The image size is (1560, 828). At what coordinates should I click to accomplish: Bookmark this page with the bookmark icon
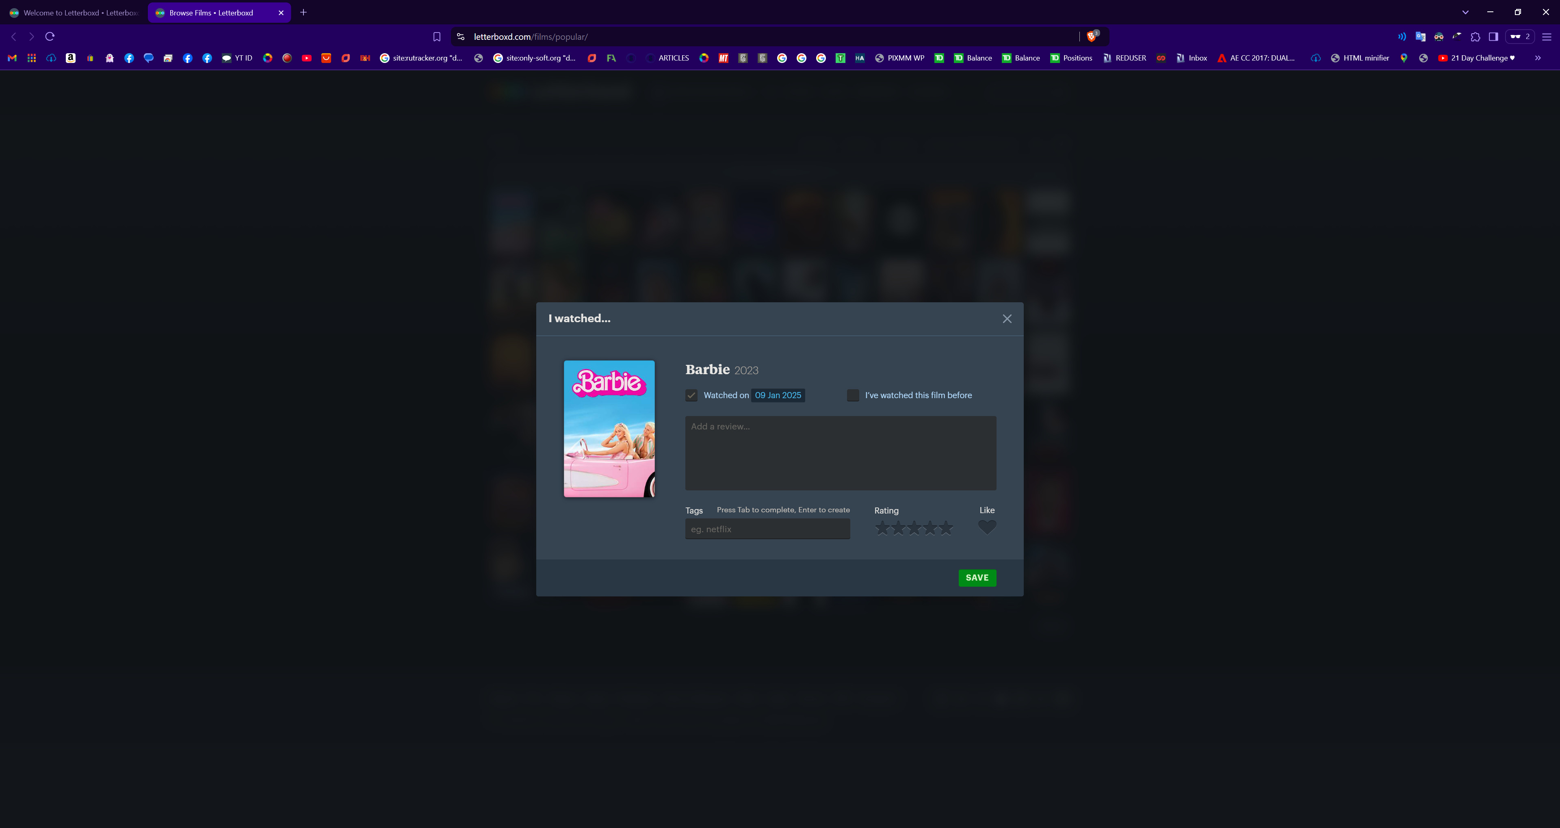pos(437,37)
